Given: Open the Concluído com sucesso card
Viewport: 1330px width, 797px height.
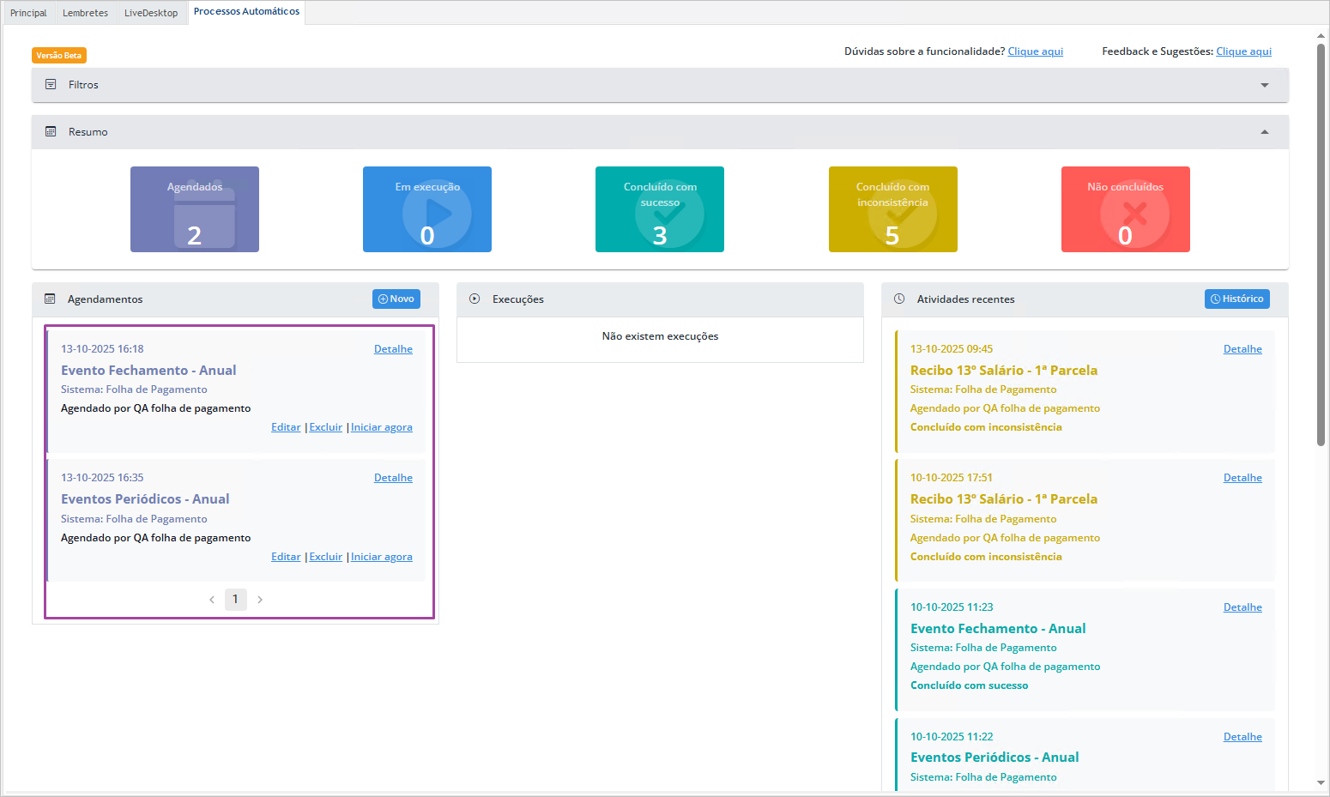Looking at the screenshot, I should [x=660, y=209].
